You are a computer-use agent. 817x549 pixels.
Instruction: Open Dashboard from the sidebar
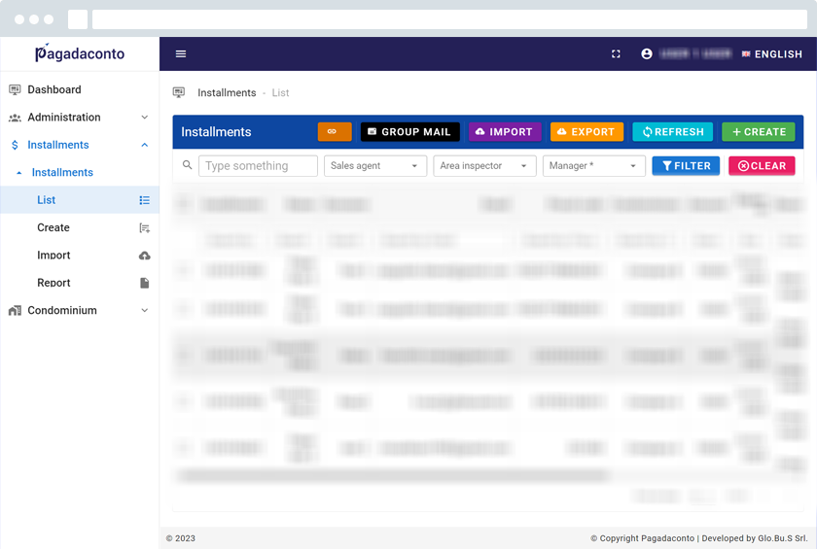coord(54,89)
